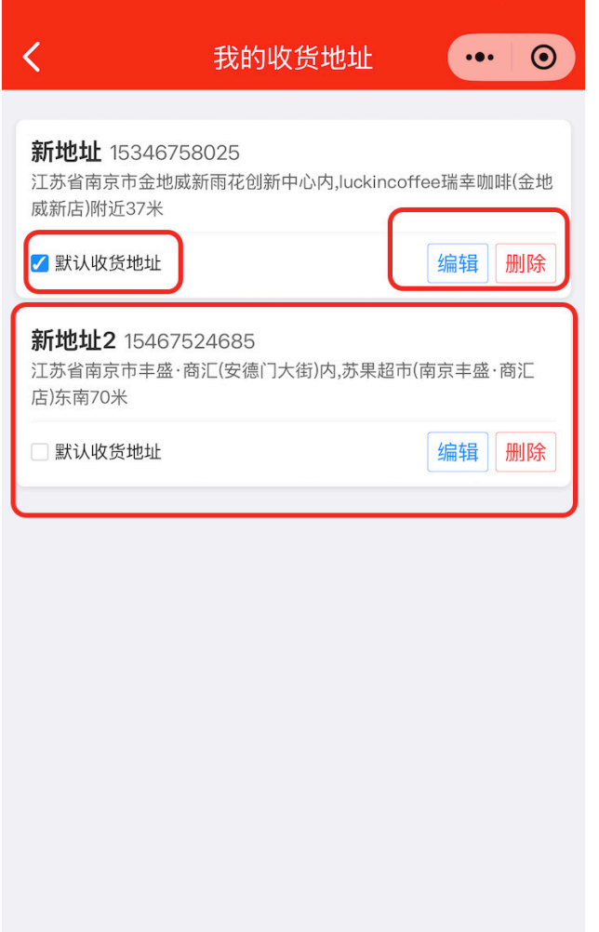Click 默认收货地址 label under 新地址
The height and width of the screenshot is (932, 599).
(x=108, y=262)
